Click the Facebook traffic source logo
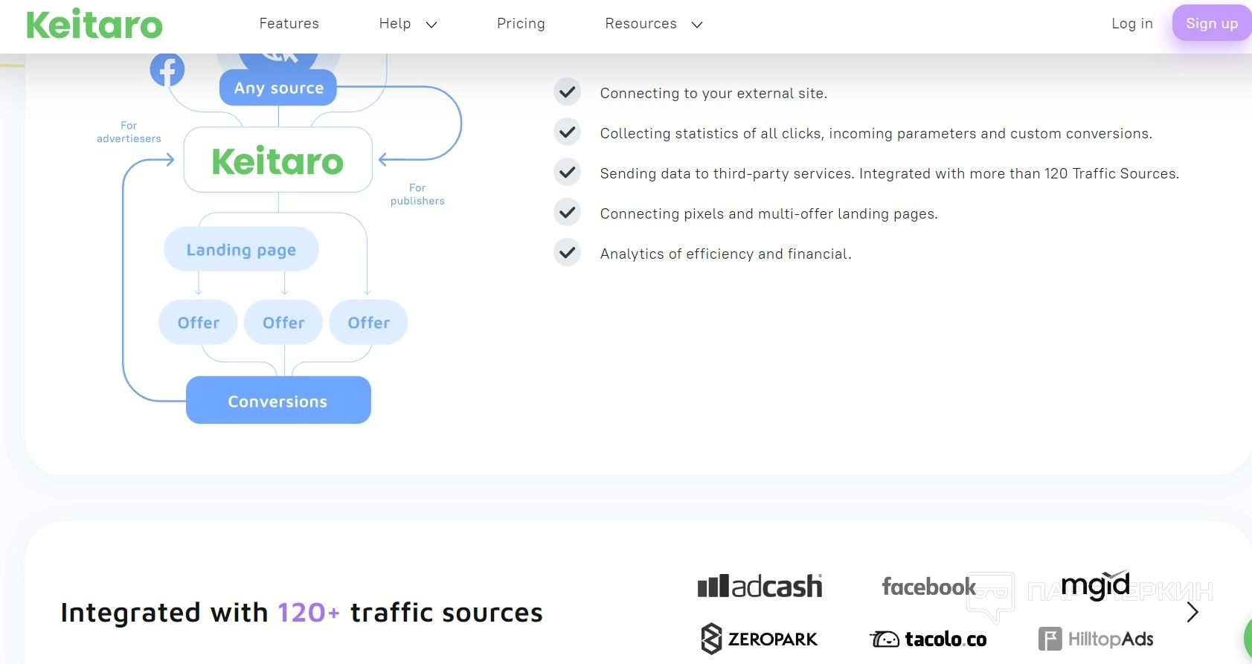The width and height of the screenshot is (1252, 664). (929, 587)
